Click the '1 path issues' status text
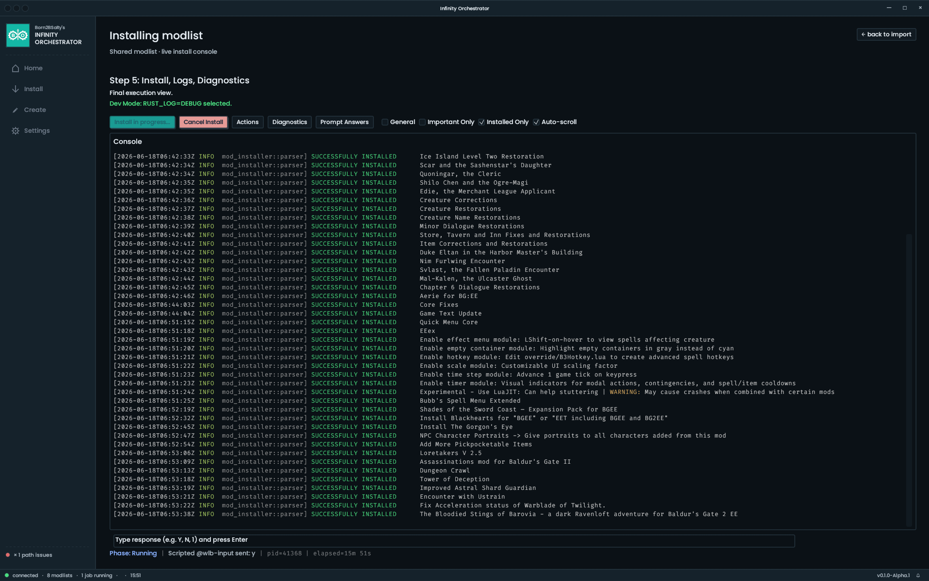Image resolution: width=929 pixels, height=581 pixels. (x=33, y=555)
